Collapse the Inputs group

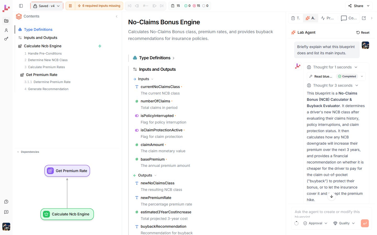pyautogui.click(x=143, y=79)
